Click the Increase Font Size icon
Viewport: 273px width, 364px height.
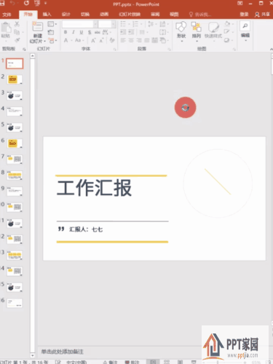[93, 41]
